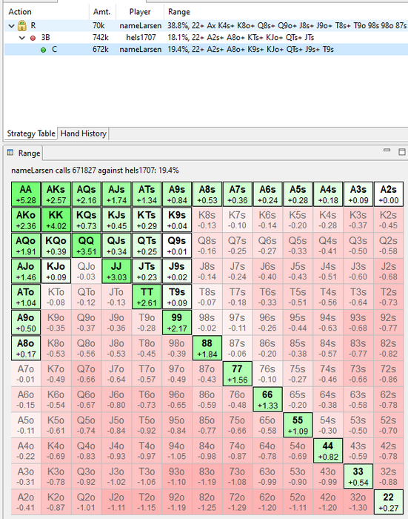Click the 33 +0.54 cell
The width and height of the screenshot is (408, 519).
(x=358, y=476)
